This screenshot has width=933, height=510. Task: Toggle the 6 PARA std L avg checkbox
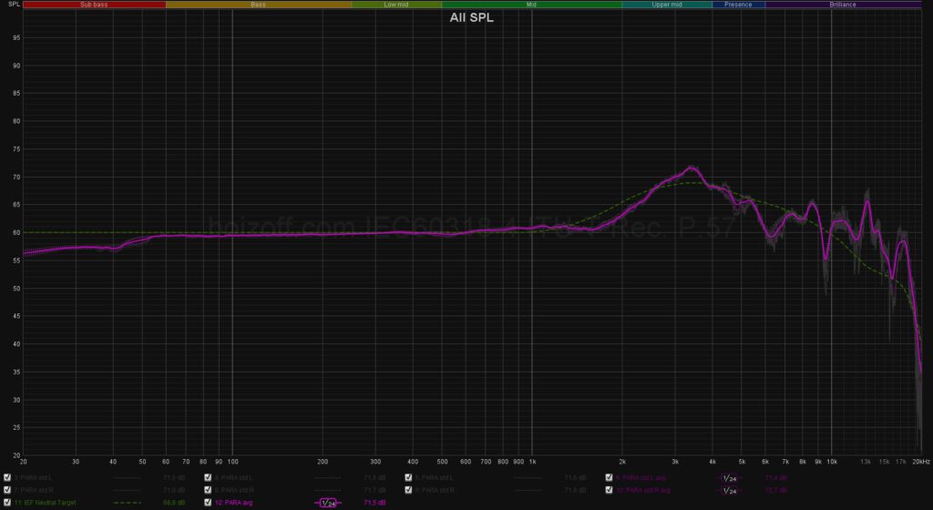pyautogui.click(x=609, y=477)
